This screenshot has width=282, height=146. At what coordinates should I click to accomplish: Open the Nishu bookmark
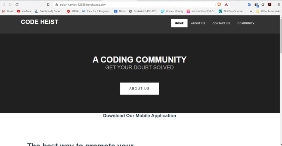point(120,11)
